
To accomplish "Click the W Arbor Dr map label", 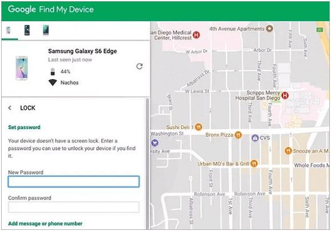I will coord(196,52).
